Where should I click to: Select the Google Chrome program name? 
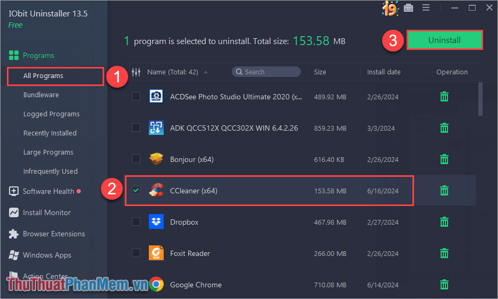coord(196,285)
